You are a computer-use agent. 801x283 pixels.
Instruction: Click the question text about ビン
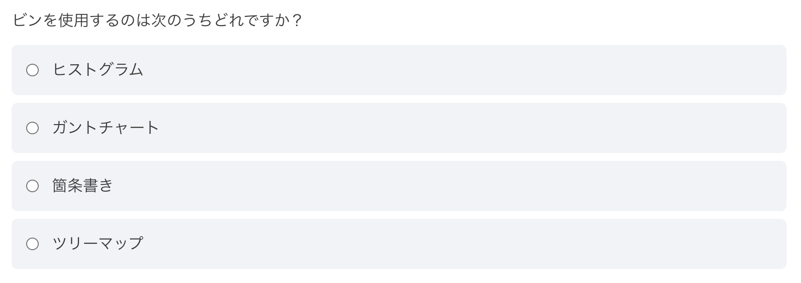[x=158, y=21]
